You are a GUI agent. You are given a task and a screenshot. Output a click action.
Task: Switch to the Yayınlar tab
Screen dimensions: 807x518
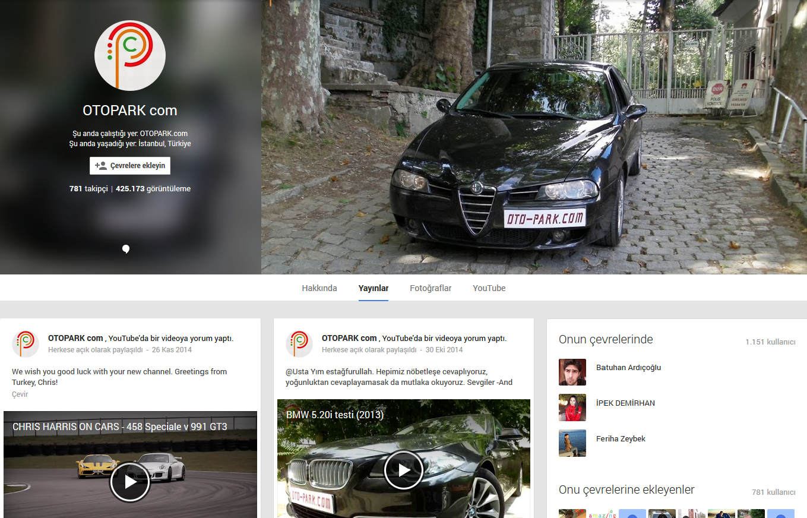tap(374, 288)
